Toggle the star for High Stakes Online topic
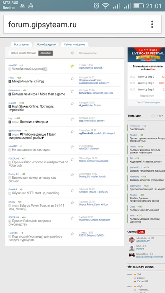The width and height of the screenshot is (165, 293). (72, 103)
